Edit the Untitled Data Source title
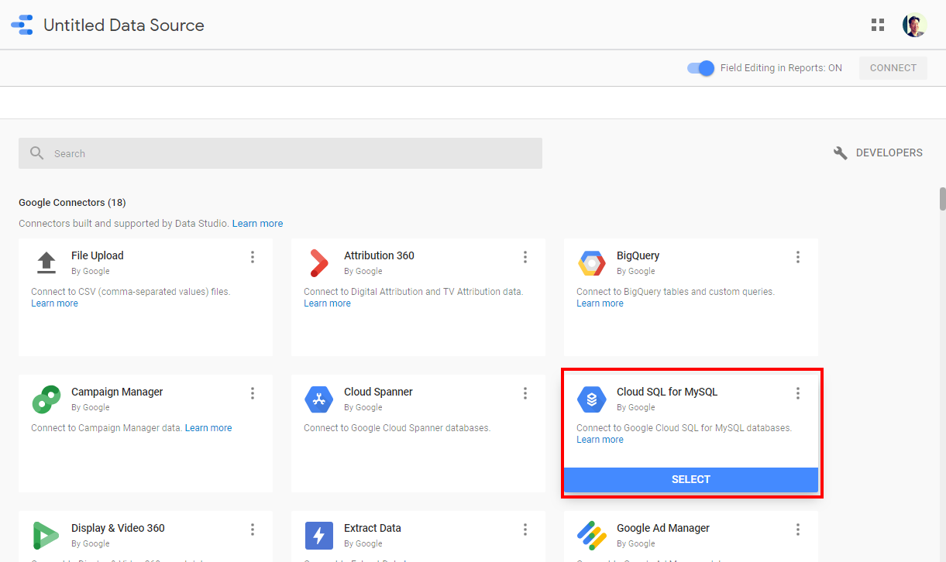The width and height of the screenshot is (946, 562). pos(124,25)
